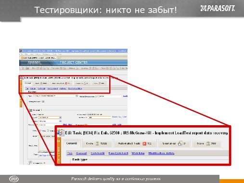Expand the orange sidebar arrows in enlarged callout

(x=59, y=141)
